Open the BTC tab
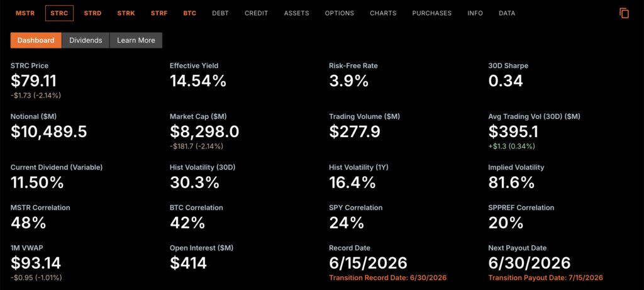This screenshot has width=644, height=290. point(190,13)
